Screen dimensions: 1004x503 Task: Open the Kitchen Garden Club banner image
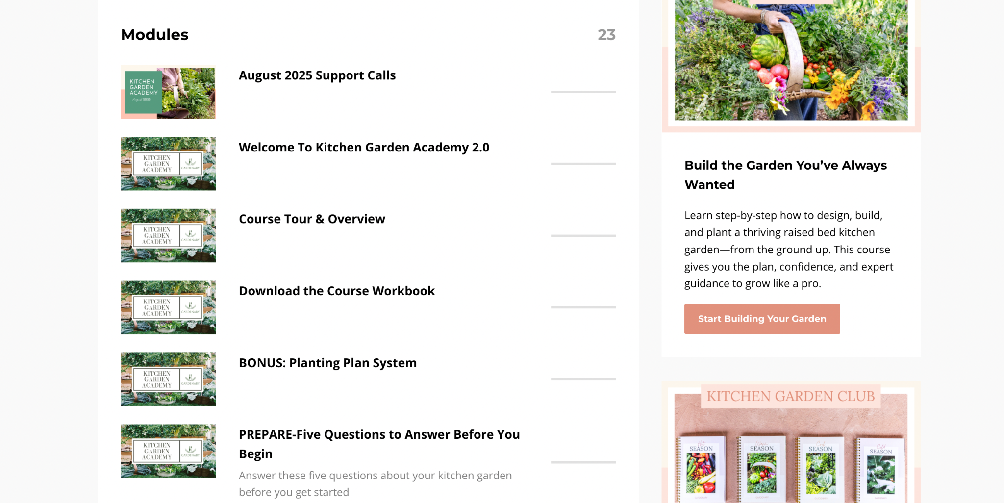click(x=791, y=444)
